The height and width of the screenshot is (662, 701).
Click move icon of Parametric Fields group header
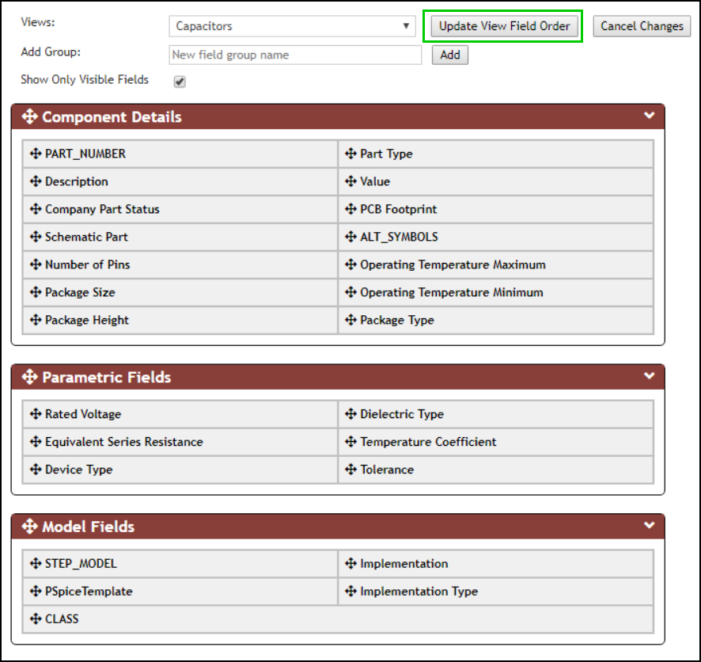pos(29,378)
